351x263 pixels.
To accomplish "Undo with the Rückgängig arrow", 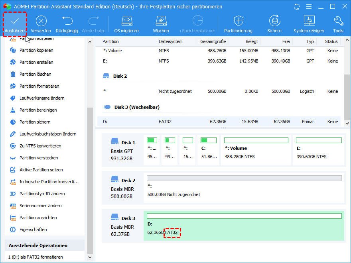I will pos(67,24).
